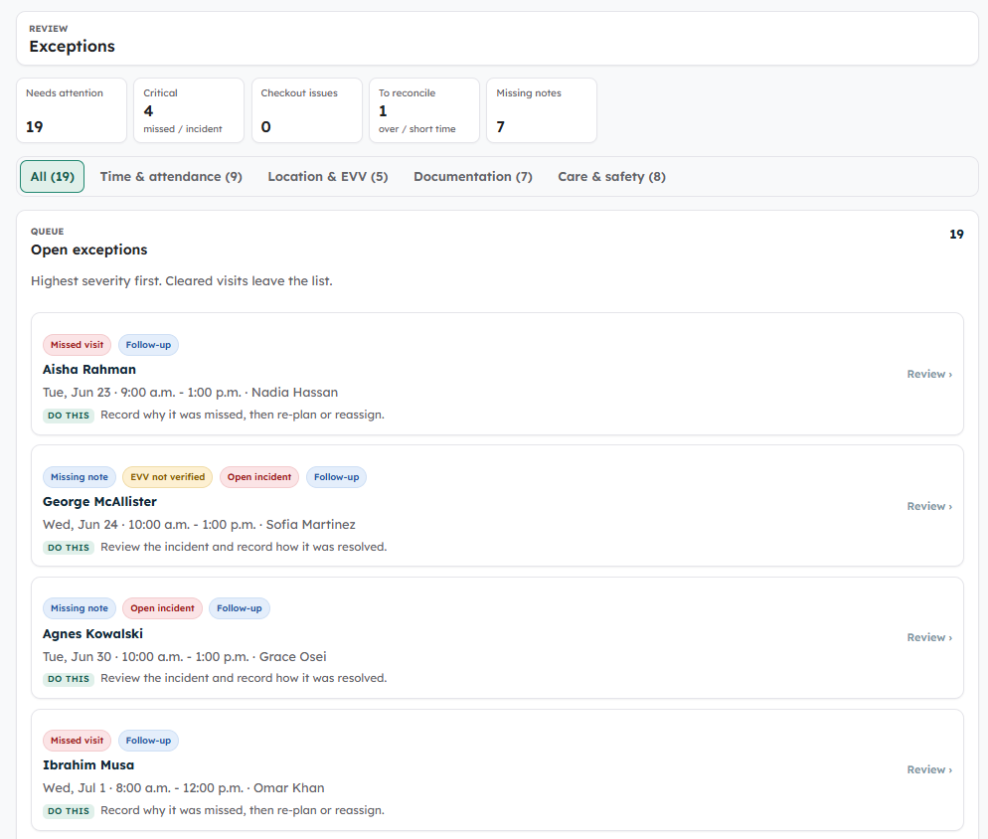This screenshot has width=988, height=839.
Task: Click the To reconcile summary card
Action: (x=424, y=110)
